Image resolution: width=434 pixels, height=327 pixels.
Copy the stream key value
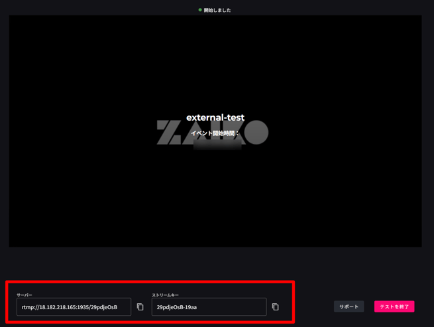[x=276, y=307]
